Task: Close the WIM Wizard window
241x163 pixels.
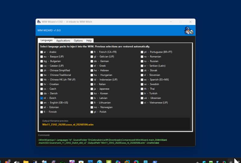Action: click(x=190, y=22)
